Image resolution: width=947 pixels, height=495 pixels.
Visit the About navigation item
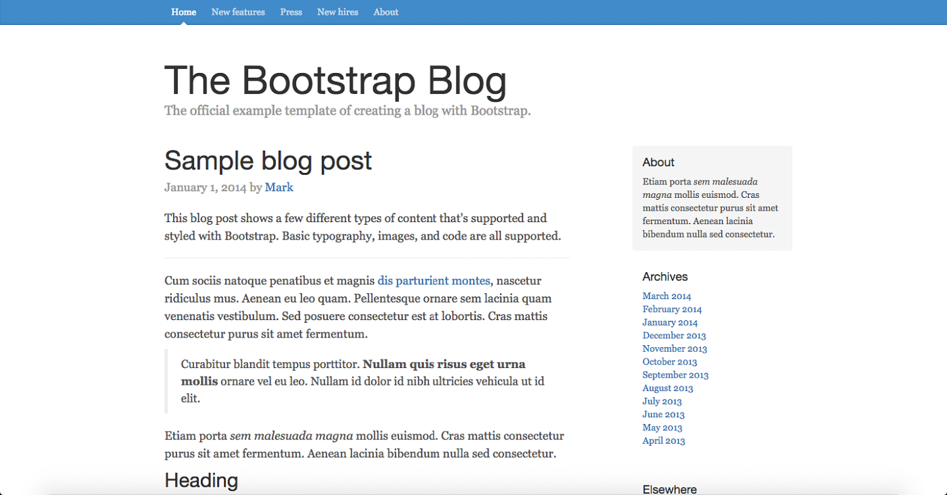point(386,11)
